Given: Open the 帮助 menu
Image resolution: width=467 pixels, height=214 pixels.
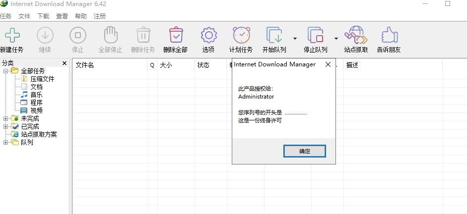Looking at the screenshot, I should tap(81, 16).
